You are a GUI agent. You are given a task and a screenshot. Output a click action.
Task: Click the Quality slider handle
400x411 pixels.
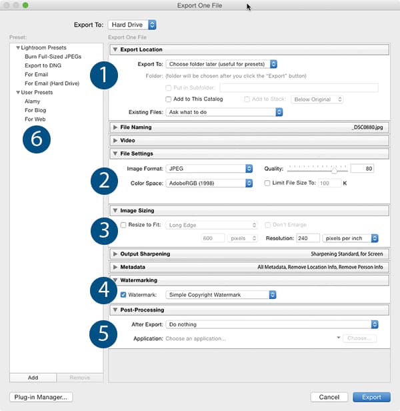pyautogui.click(x=333, y=170)
